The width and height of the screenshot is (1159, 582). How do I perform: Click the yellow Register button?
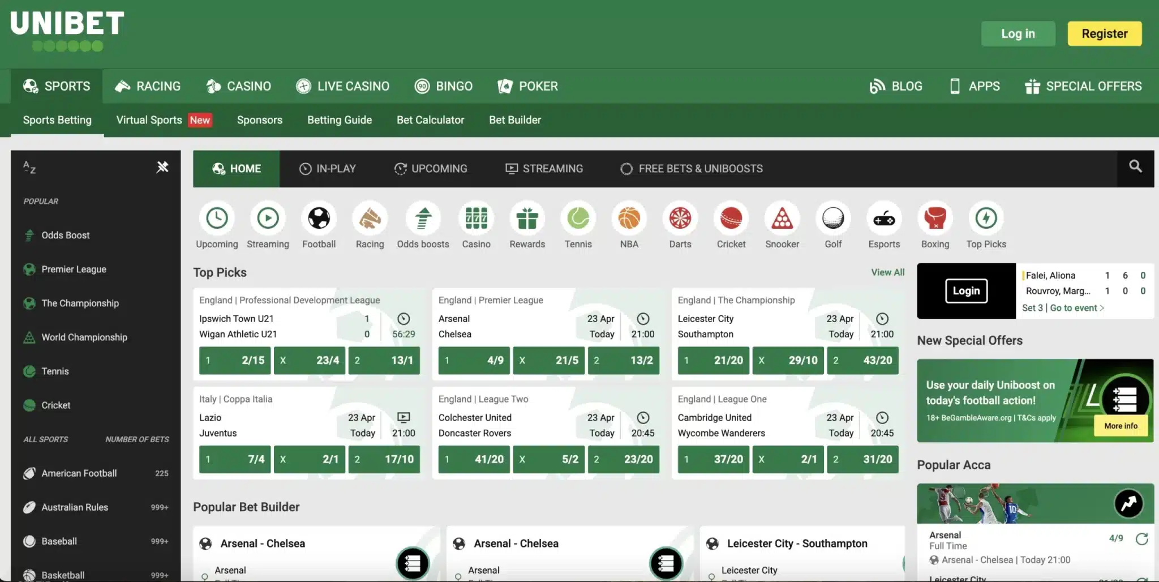[x=1105, y=33]
